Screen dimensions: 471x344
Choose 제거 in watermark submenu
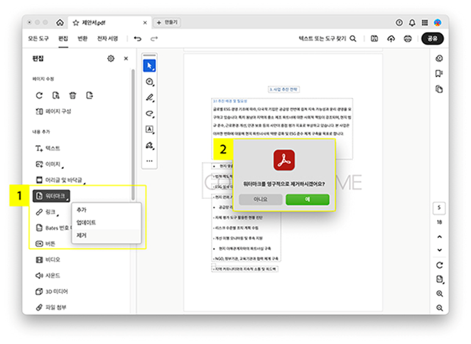coord(106,235)
